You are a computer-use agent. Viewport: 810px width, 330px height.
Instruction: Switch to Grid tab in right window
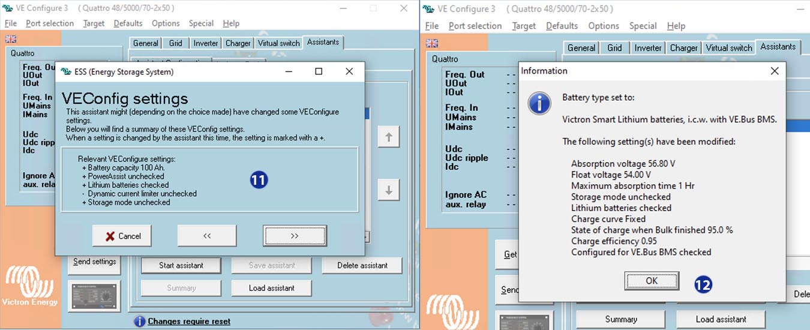click(x=614, y=48)
